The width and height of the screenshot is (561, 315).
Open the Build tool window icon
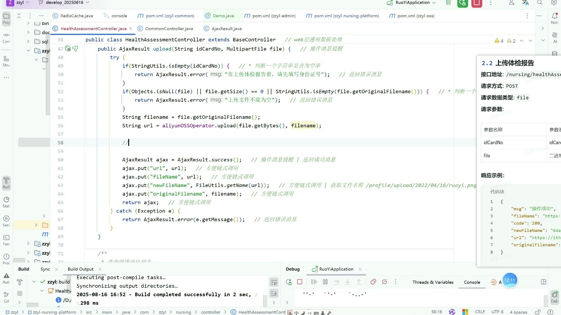pos(6,183)
